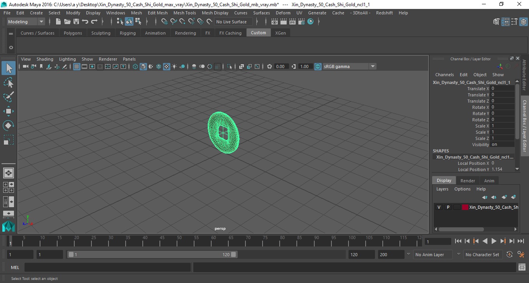Viewport: 529px width, 283px height.
Task: Open the Modeling menu set dropdown
Action: pos(26,22)
